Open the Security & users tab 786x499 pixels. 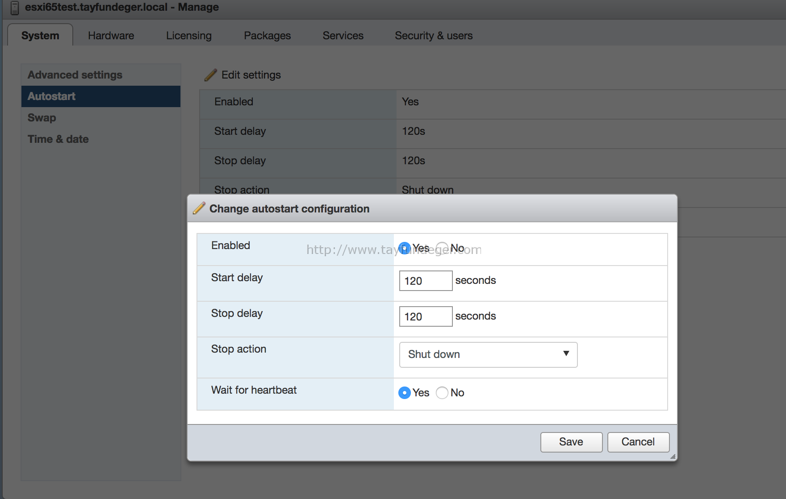point(434,35)
